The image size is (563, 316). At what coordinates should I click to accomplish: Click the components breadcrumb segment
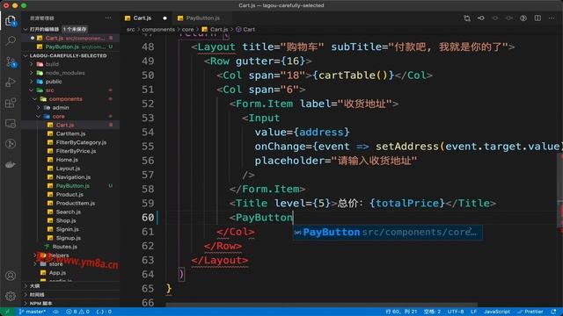pos(158,29)
